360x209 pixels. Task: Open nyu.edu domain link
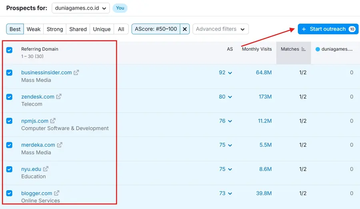point(31,169)
